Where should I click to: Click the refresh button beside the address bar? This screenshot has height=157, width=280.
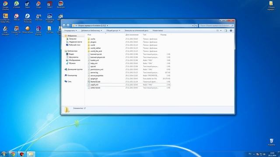click(x=196, y=26)
